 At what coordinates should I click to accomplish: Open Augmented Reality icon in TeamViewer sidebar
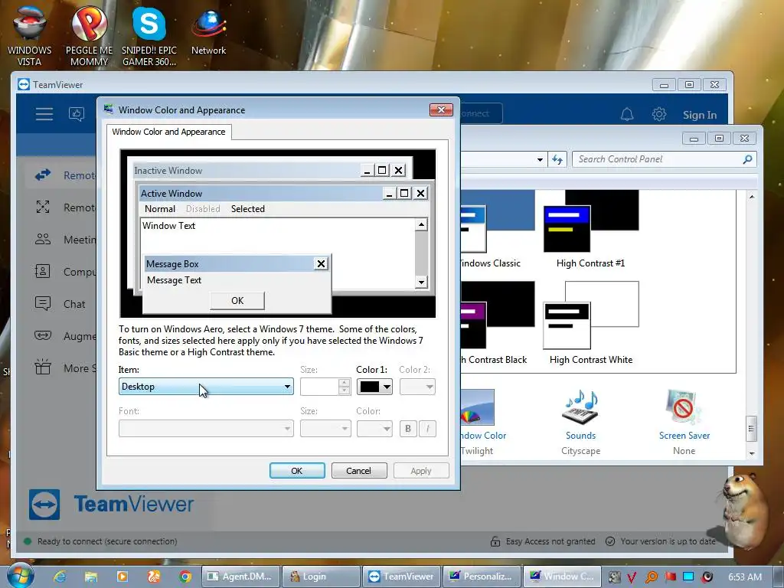(43, 335)
